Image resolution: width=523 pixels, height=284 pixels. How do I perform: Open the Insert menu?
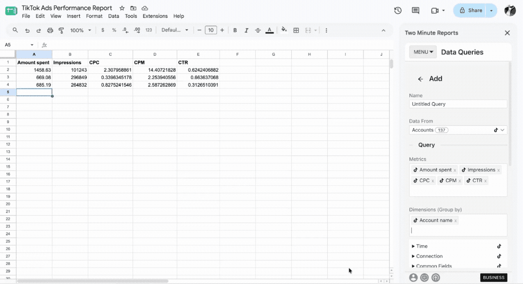coord(73,16)
